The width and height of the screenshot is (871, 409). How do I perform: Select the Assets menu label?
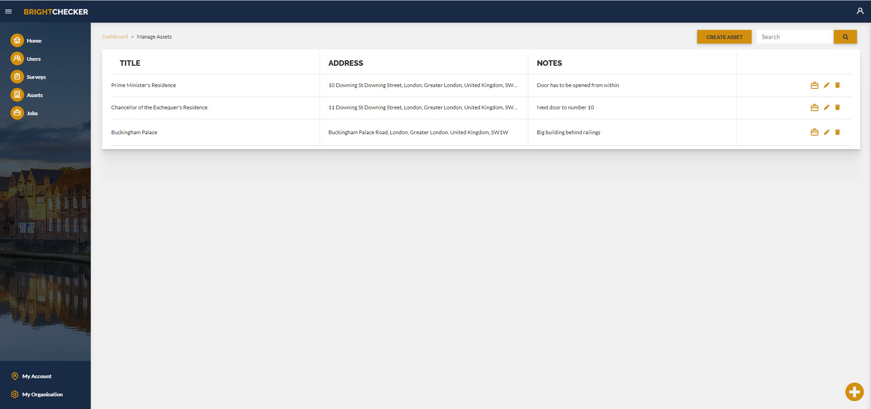click(34, 95)
